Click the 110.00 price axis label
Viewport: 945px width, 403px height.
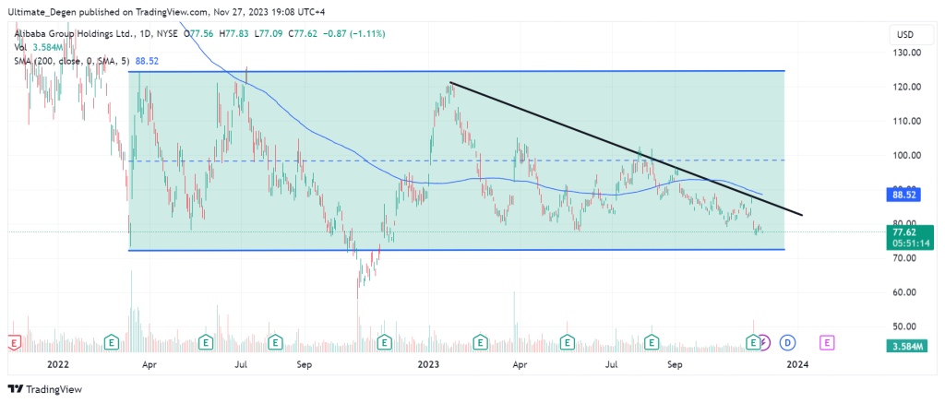pyautogui.click(x=908, y=121)
